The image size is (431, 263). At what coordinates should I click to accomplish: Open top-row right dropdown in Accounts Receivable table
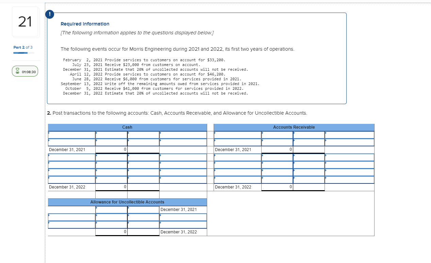pos(349,135)
